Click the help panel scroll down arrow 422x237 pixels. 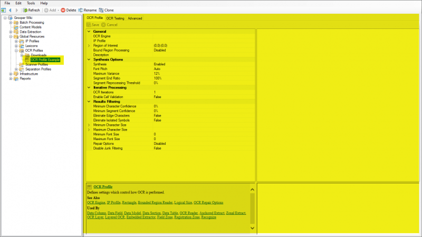point(252,228)
